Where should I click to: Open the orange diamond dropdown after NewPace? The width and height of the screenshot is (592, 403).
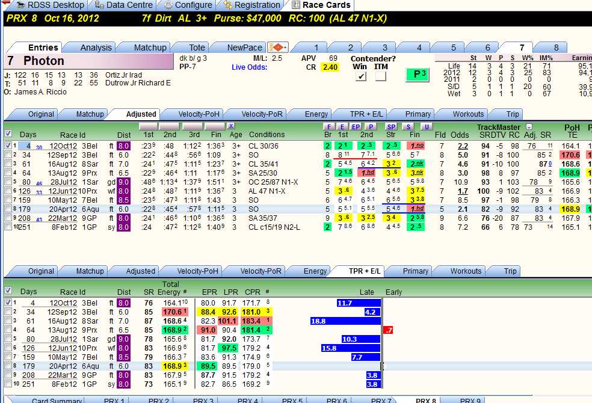278,47
